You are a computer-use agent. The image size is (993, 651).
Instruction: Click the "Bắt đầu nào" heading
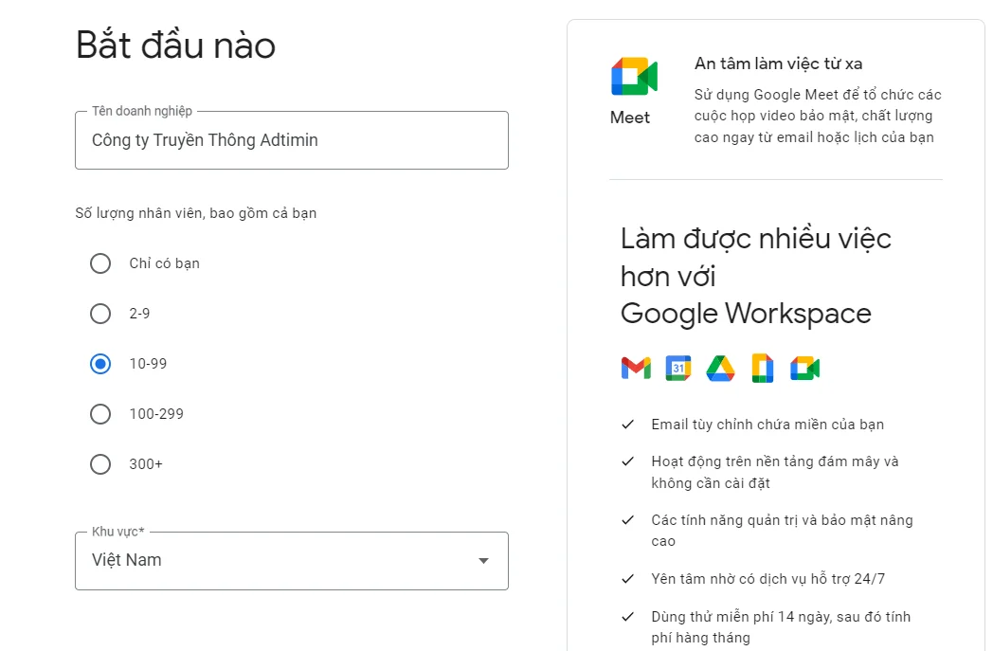pos(175,45)
